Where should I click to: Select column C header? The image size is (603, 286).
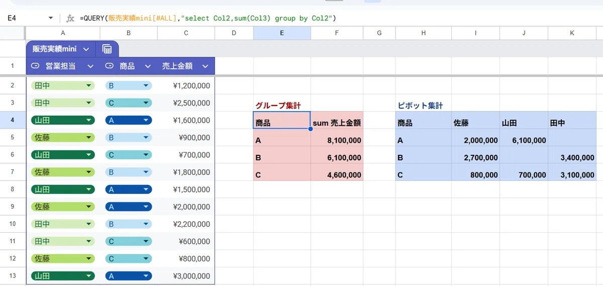186,33
